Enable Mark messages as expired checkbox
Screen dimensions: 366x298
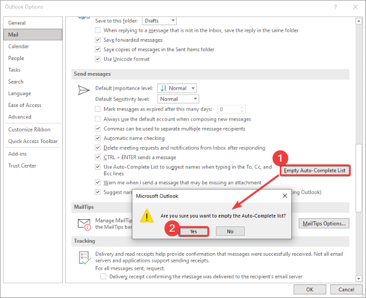[98, 109]
